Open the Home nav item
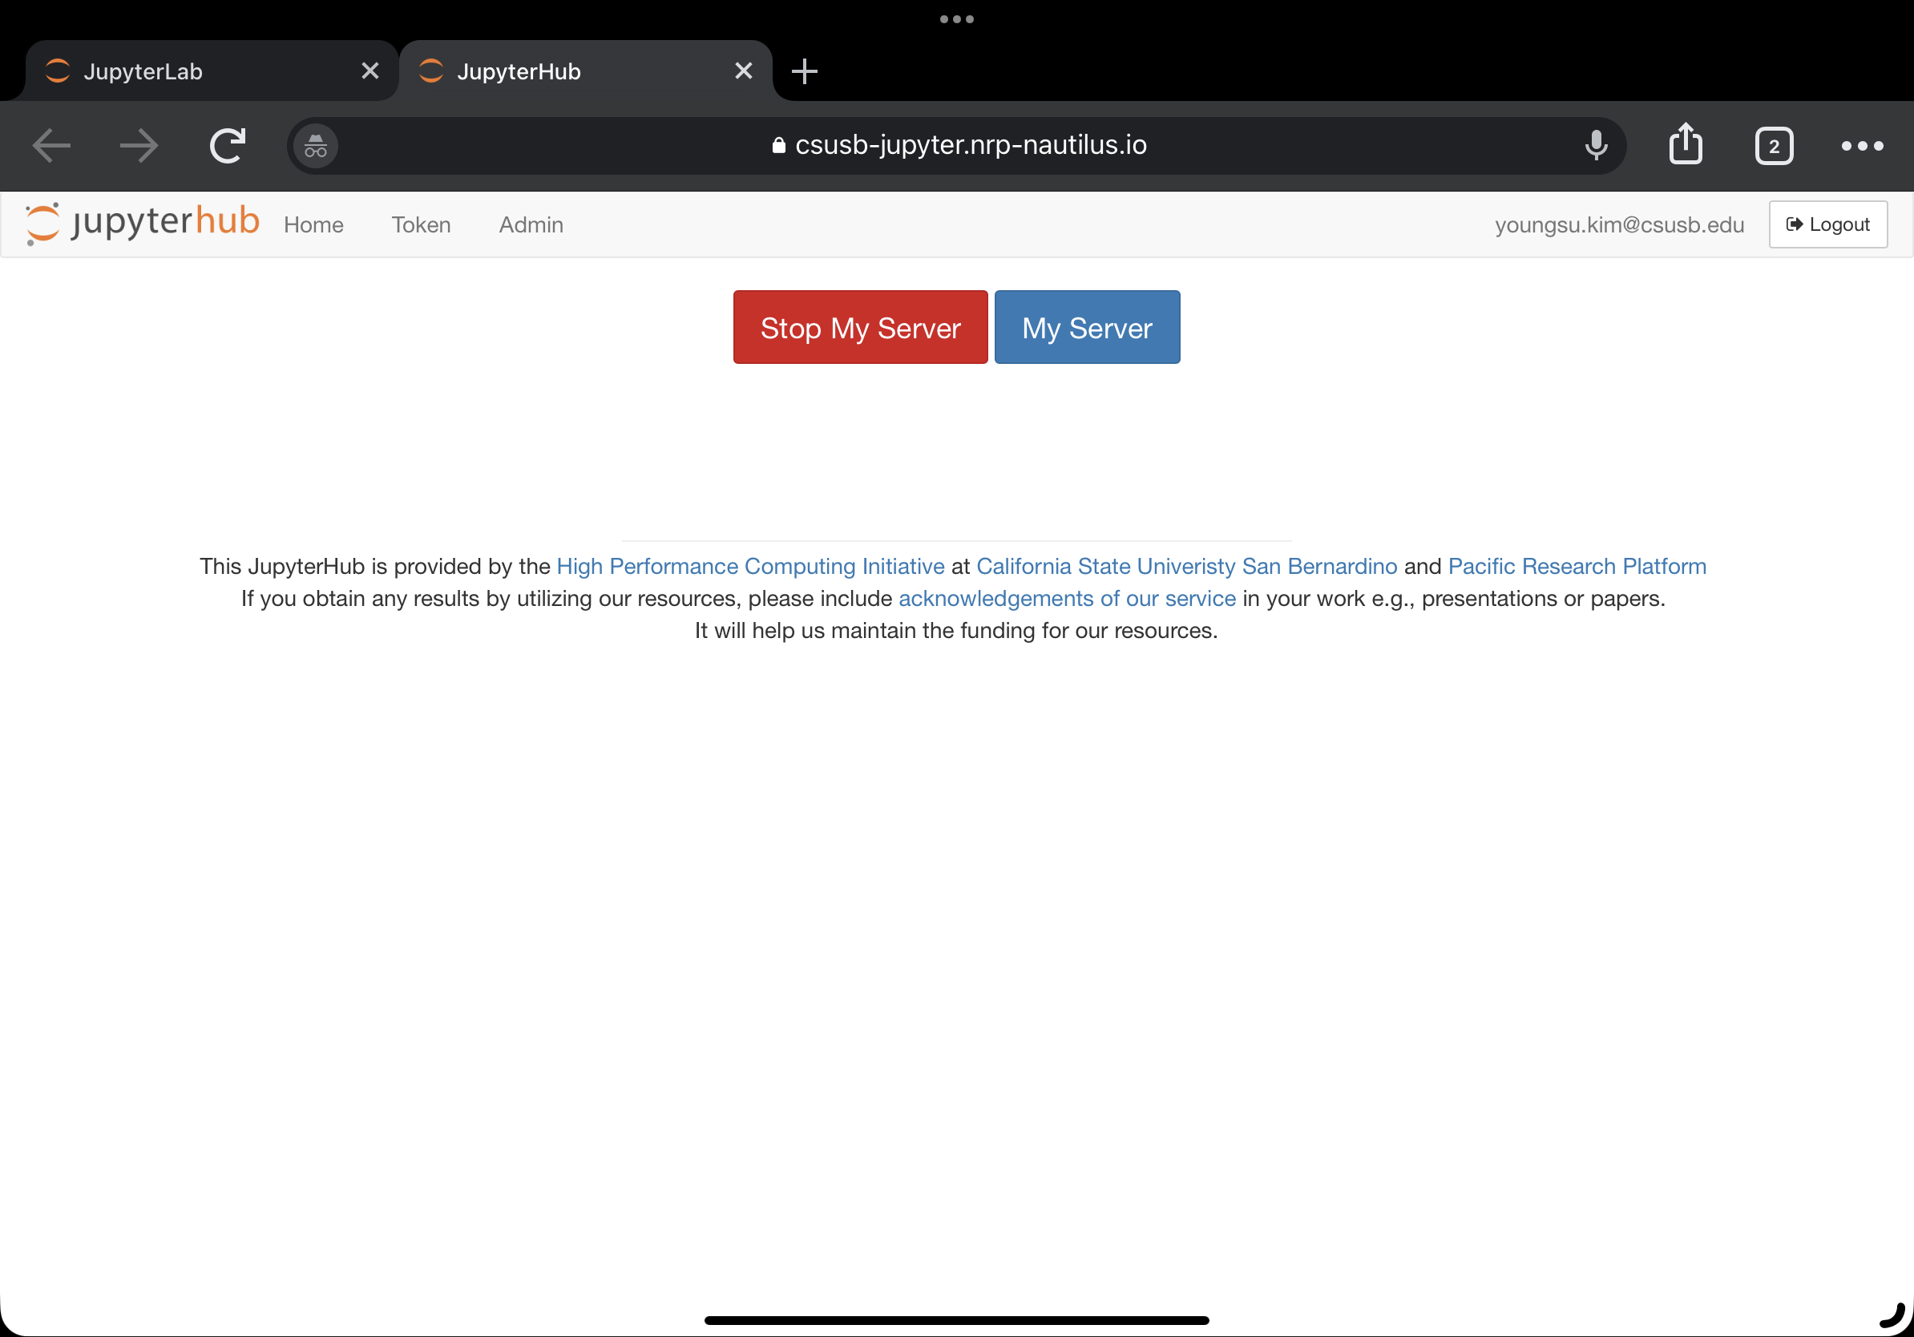 [x=313, y=225]
